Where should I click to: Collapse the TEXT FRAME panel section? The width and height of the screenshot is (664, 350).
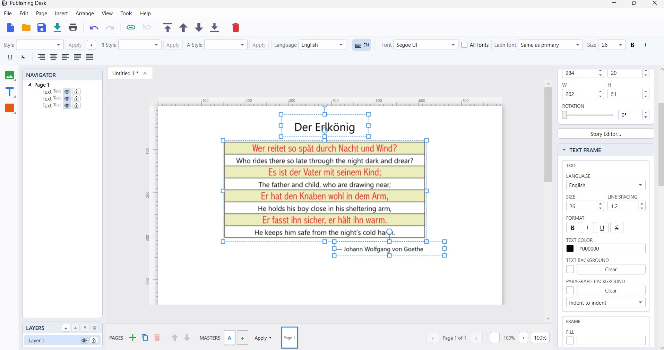pyautogui.click(x=564, y=150)
